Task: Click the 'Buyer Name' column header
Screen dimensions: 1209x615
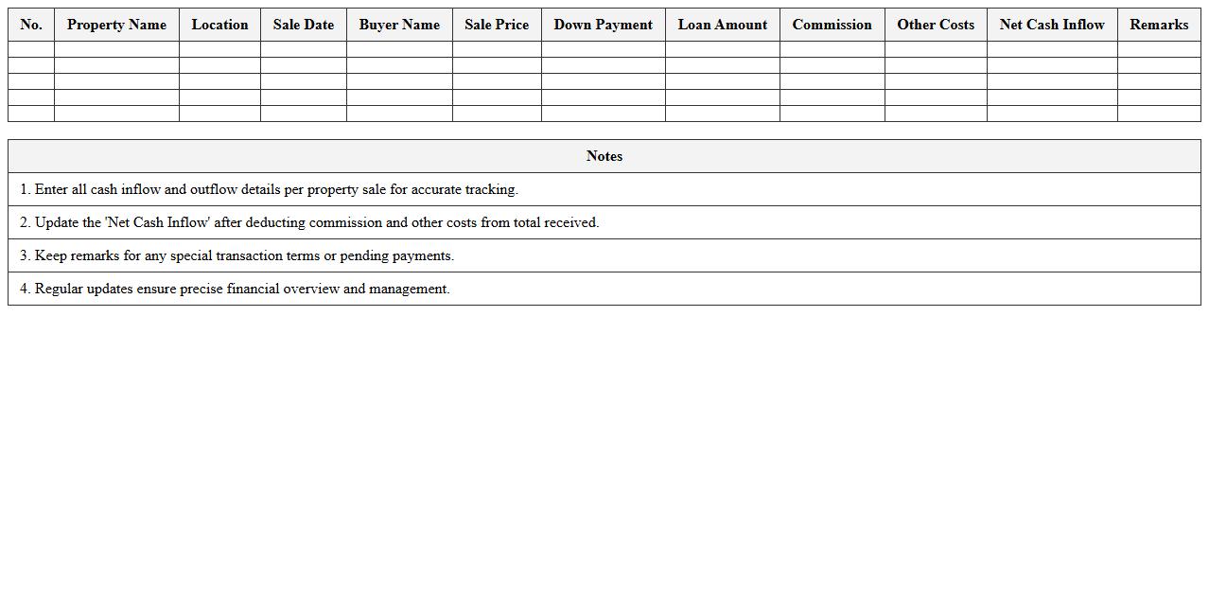Action: coord(399,25)
